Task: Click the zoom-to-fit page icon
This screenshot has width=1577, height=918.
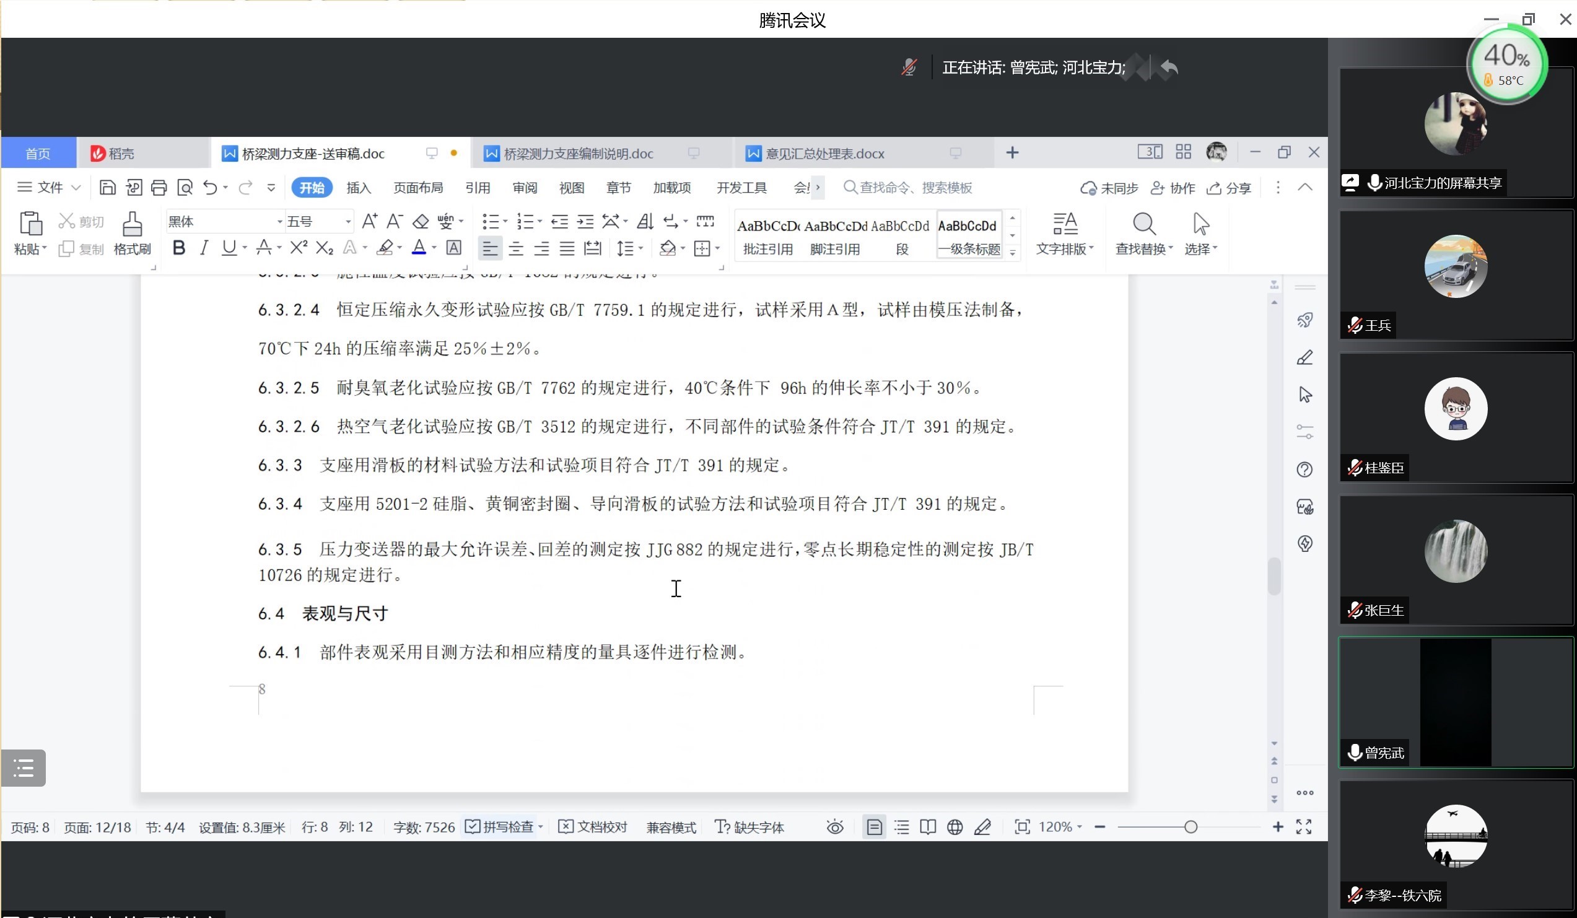Action: click(x=1023, y=828)
